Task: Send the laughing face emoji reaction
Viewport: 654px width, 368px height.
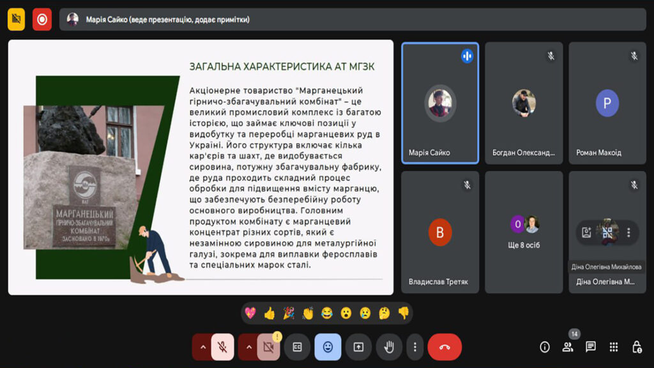Action: point(327,313)
